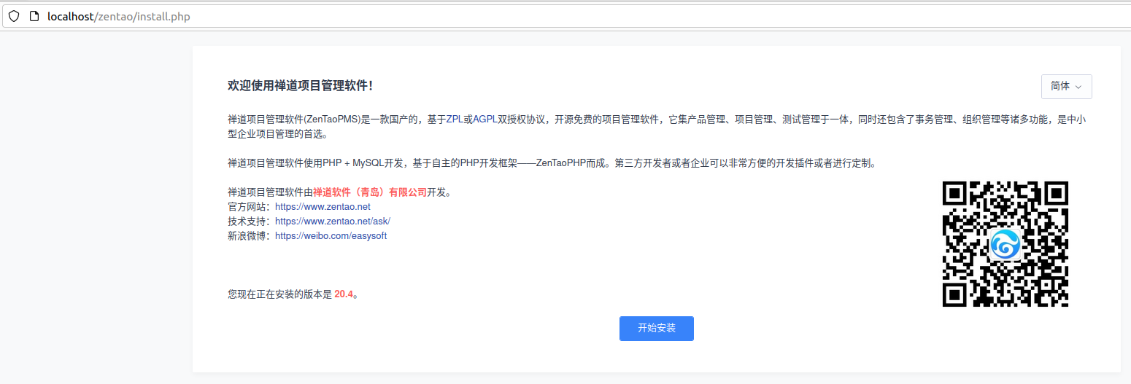Screen dimensions: 1131x384
Task: Click the version number 20.4
Action: point(344,295)
